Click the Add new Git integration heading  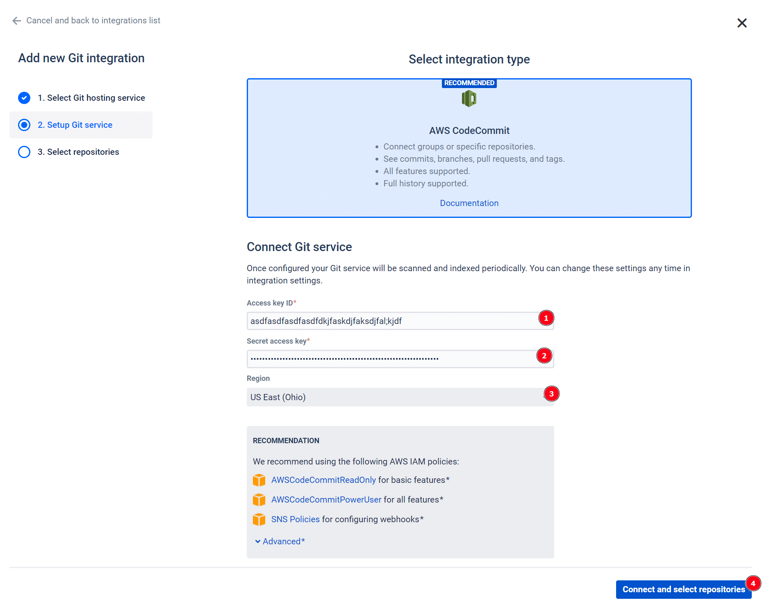[x=81, y=58]
